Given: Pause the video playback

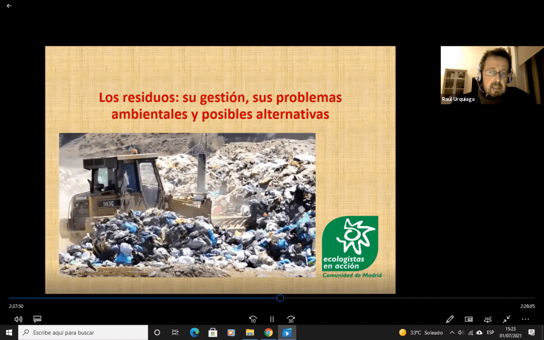Looking at the screenshot, I should coord(272,319).
